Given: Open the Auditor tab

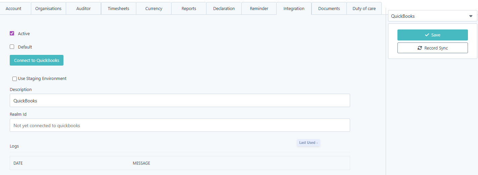Looking at the screenshot, I should click(84, 8).
